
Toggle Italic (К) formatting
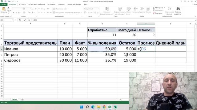tap(16, 13)
